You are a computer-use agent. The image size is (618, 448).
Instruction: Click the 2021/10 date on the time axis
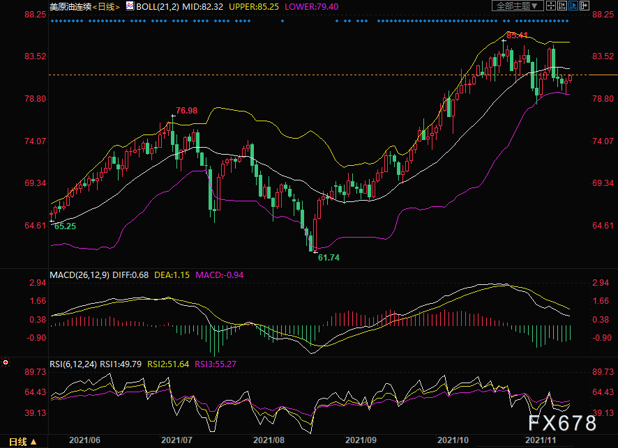(x=453, y=440)
